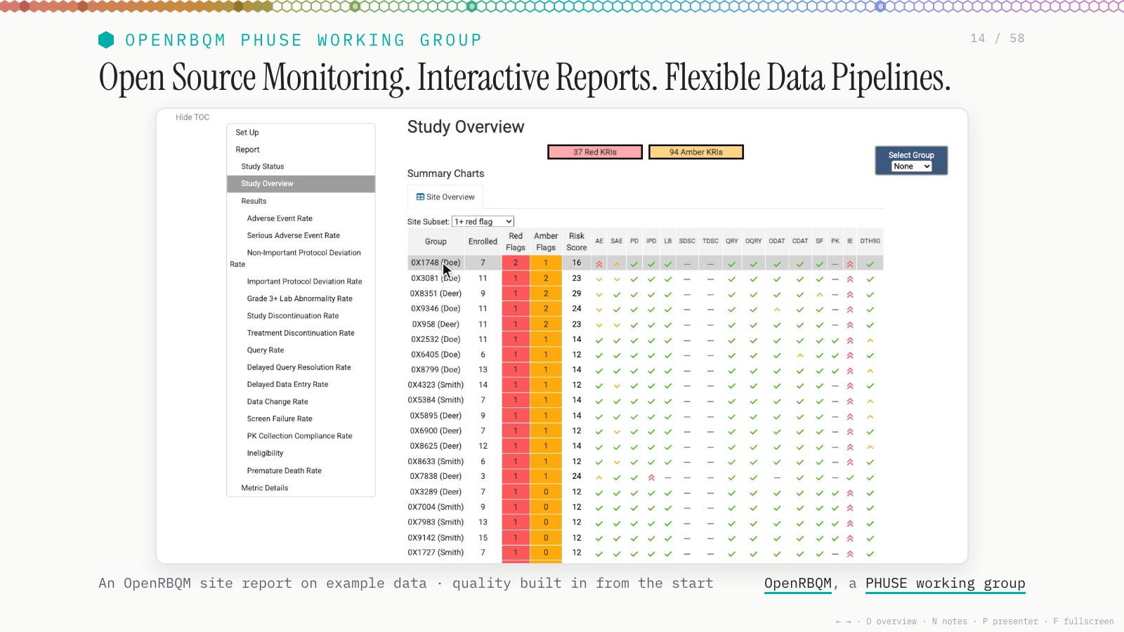
Task: Open the PHUSE working group link
Action: pyautogui.click(x=946, y=584)
